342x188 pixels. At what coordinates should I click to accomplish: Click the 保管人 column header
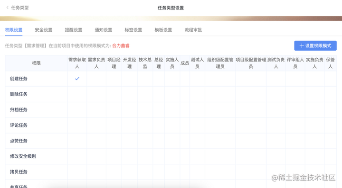(x=330, y=63)
